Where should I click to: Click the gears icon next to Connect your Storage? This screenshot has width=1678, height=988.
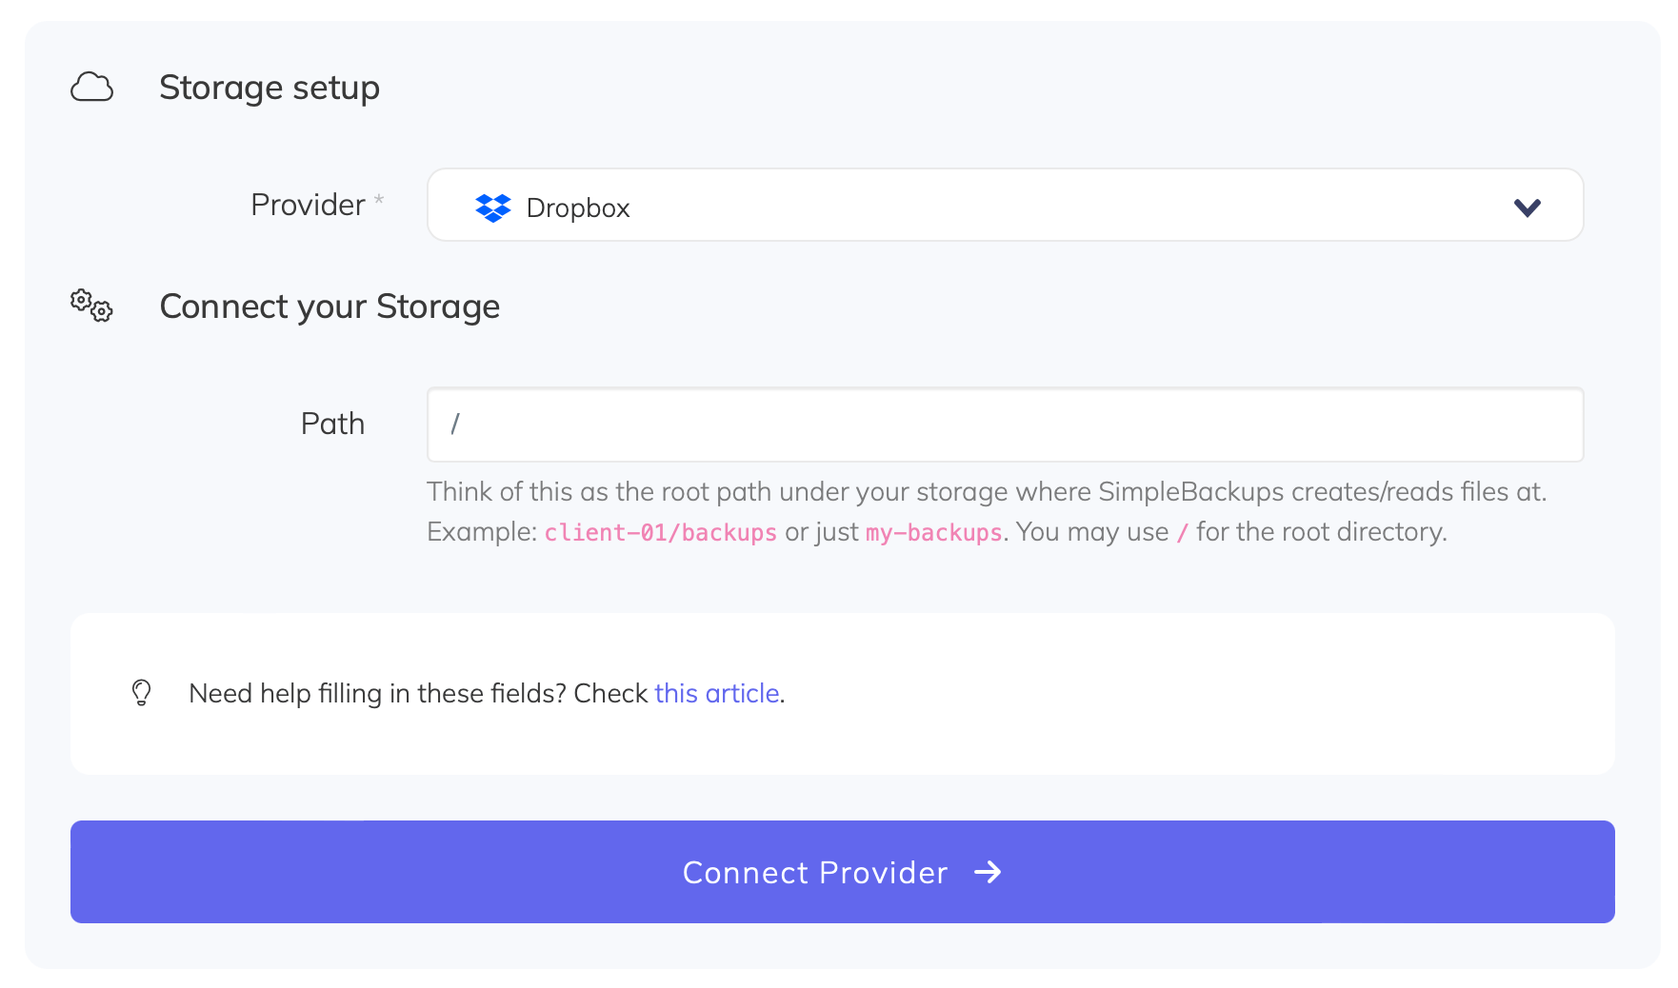(90, 306)
